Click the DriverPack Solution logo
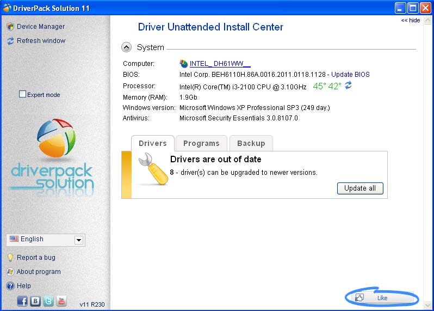The height and width of the screenshot is (311, 434). [x=52, y=158]
